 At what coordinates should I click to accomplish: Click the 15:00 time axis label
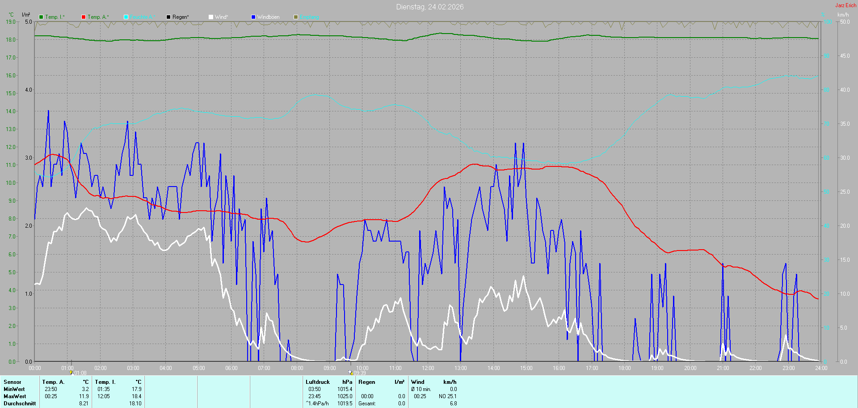tap(526, 368)
